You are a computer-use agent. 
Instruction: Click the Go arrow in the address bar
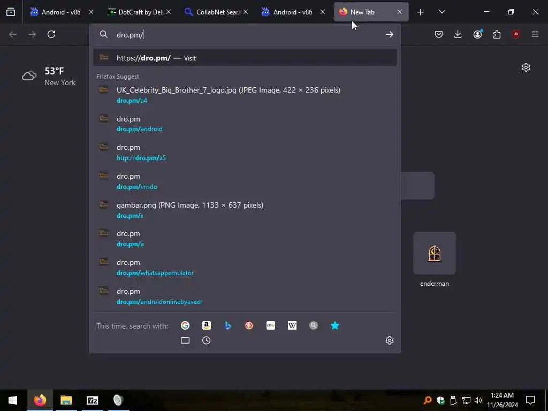pos(390,34)
